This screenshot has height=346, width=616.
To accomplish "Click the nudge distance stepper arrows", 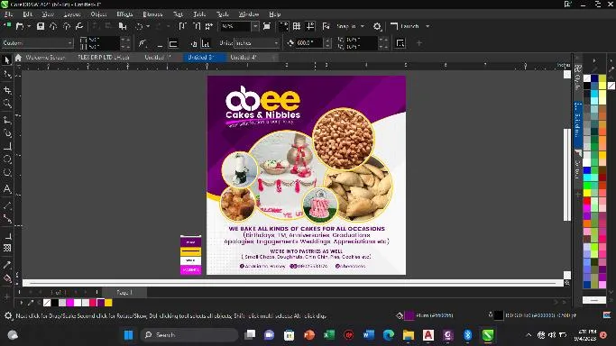I will (x=327, y=43).
